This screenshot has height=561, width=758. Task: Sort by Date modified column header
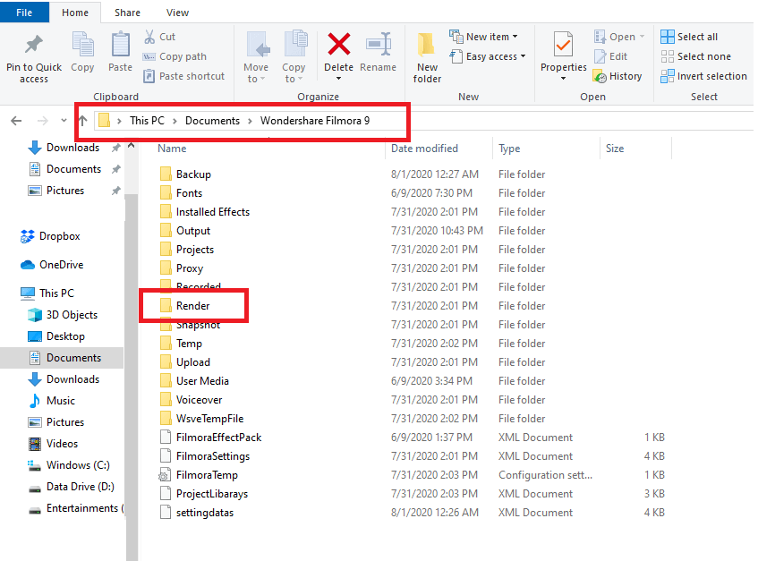(424, 149)
